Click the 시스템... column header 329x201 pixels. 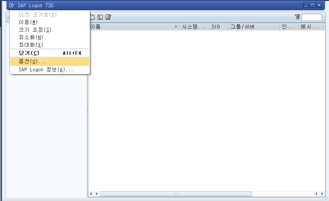pos(195,27)
